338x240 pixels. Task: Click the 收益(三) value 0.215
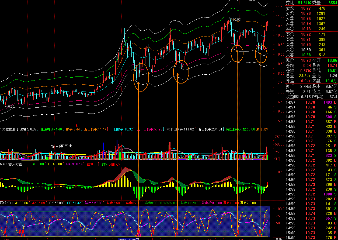[x=306, y=97]
